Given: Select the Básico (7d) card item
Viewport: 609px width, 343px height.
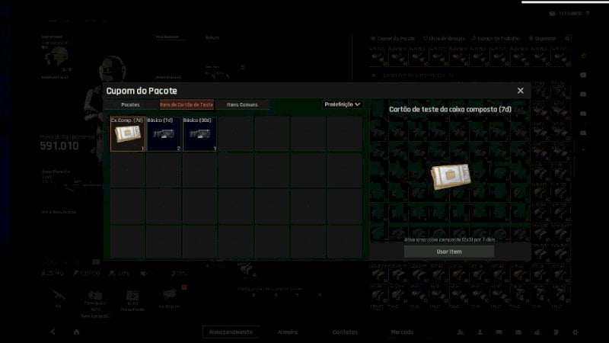Looking at the screenshot, I should click(164, 134).
